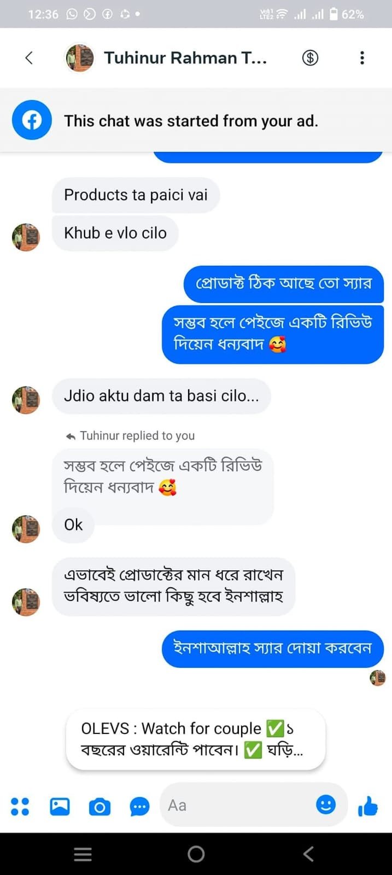Screen dimensions: 392x875
Task: Open Tuhinur Rahman profile from header name
Action: pyautogui.click(x=185, y=58)
